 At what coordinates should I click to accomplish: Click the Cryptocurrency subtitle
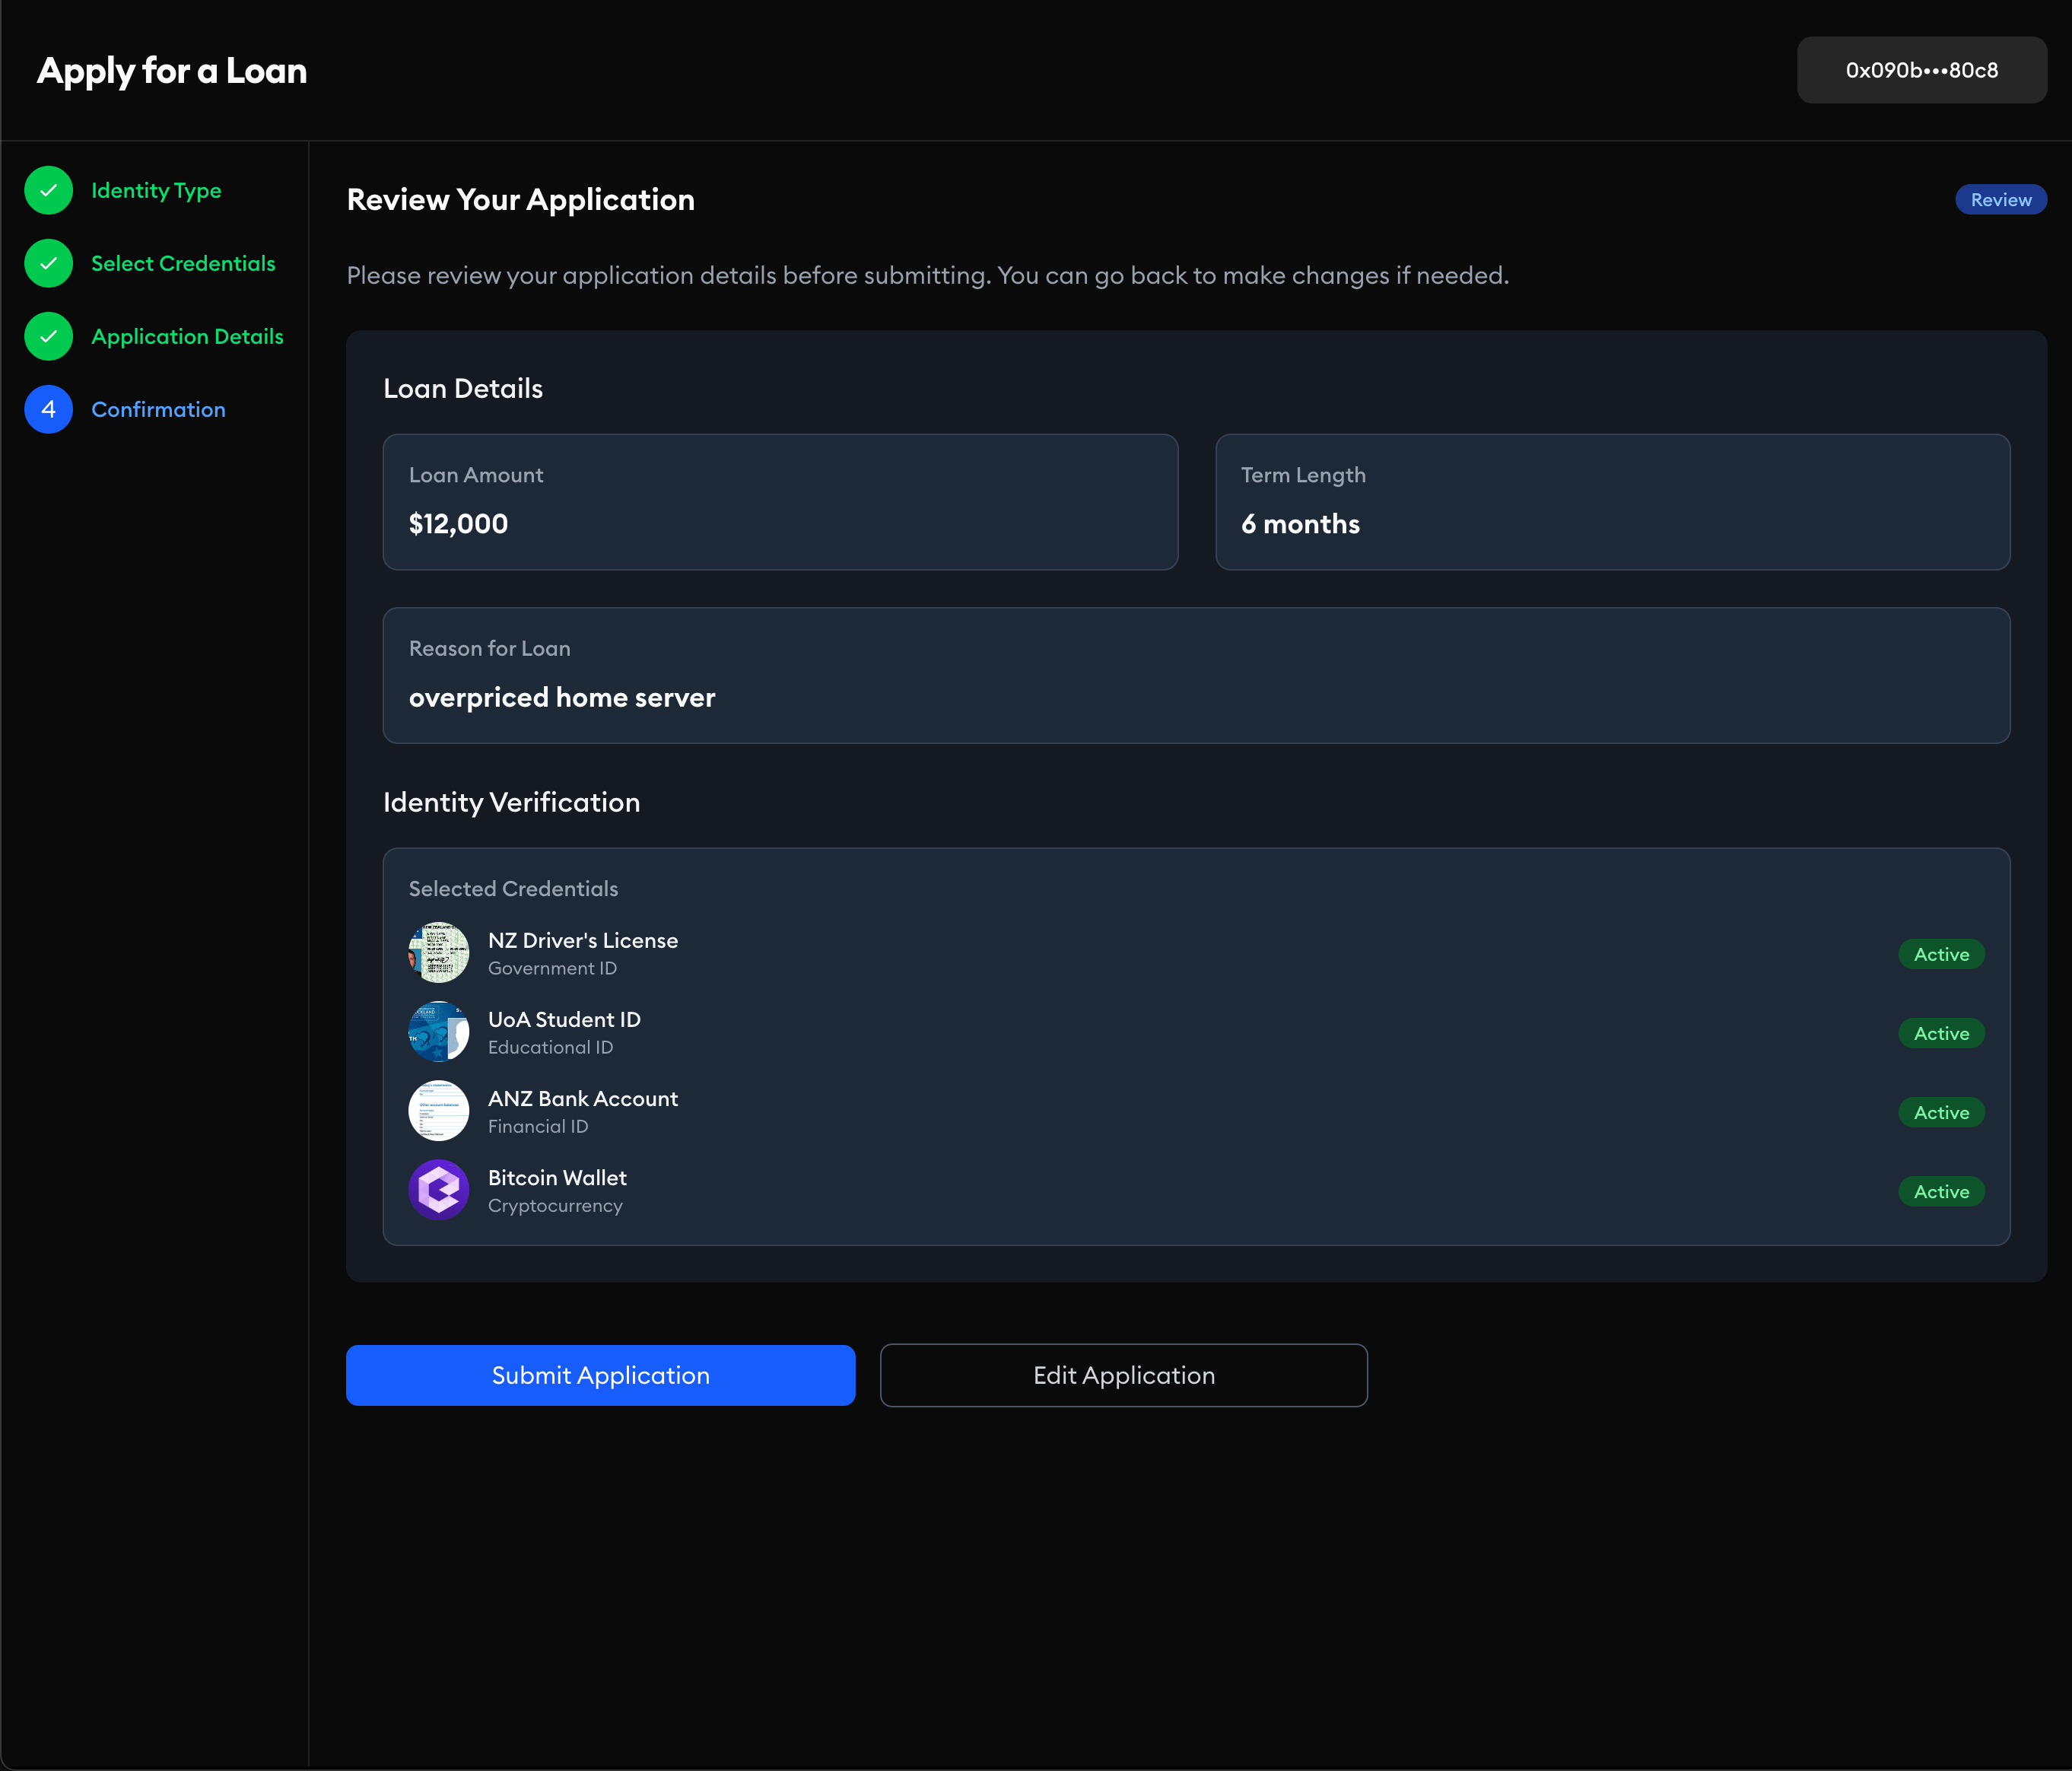click(555, 1206)
